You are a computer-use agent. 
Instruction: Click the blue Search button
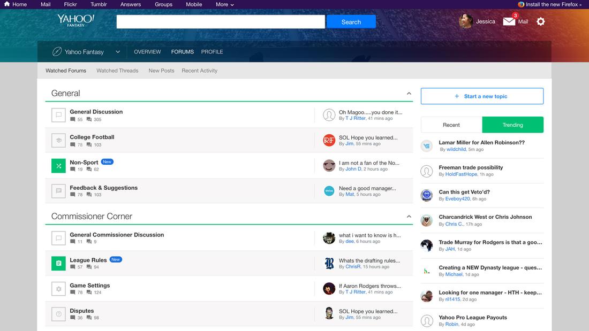point(351,22)
